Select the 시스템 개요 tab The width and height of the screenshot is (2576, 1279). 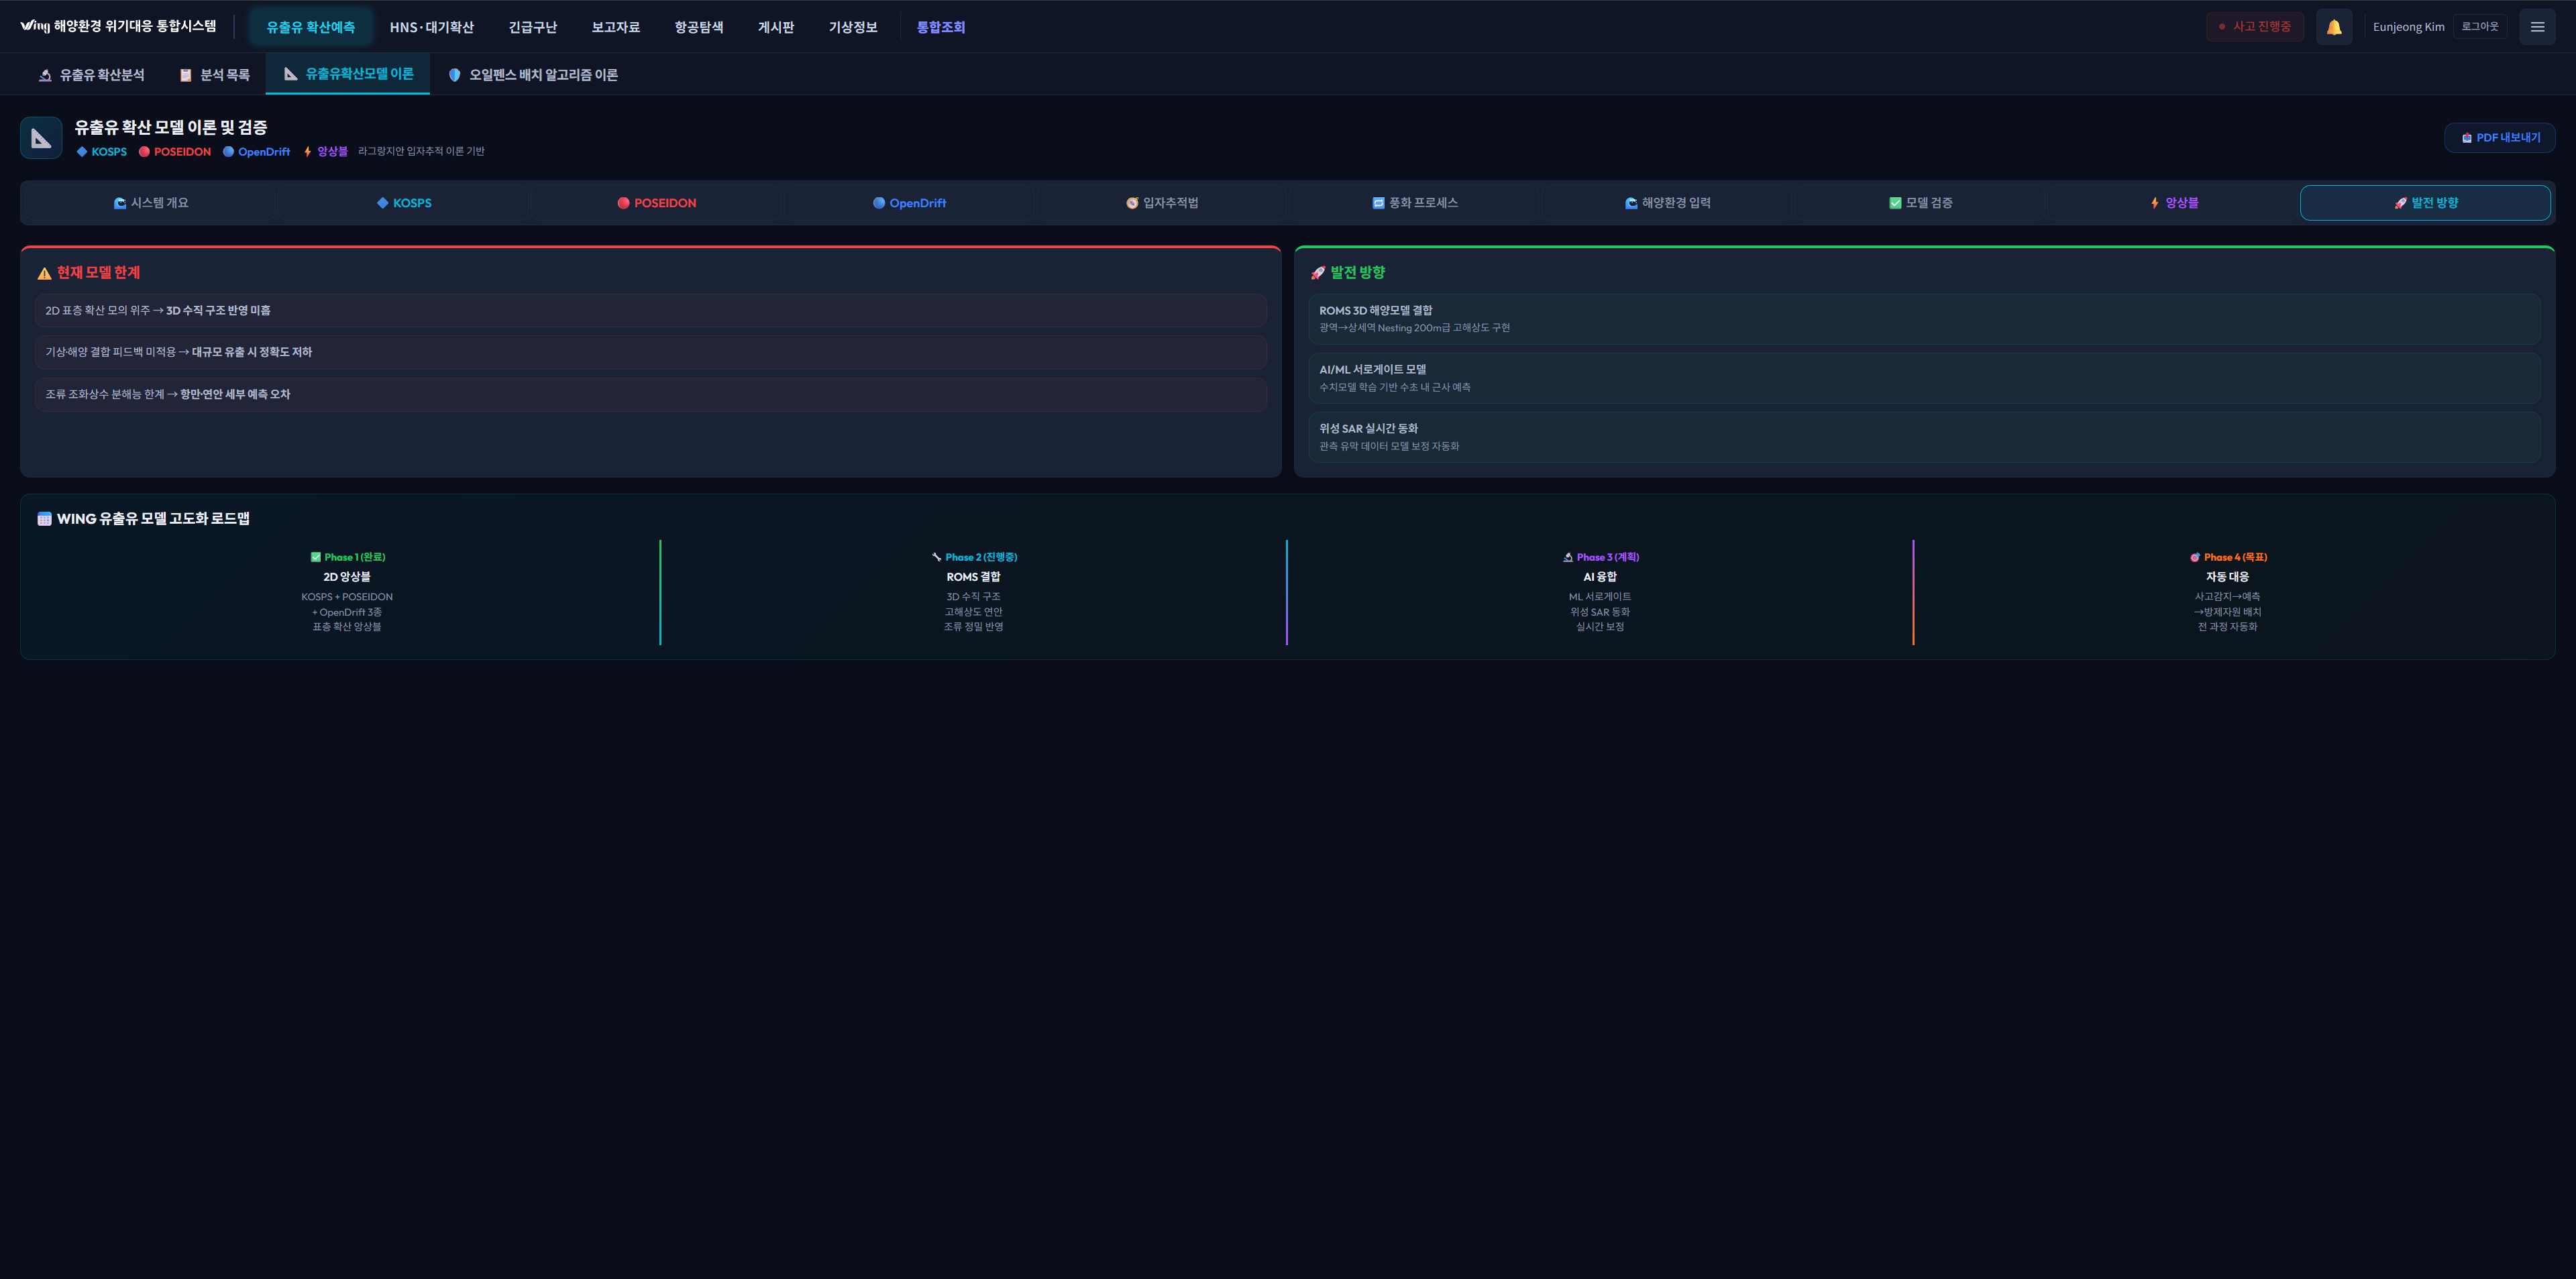point(150,203)
